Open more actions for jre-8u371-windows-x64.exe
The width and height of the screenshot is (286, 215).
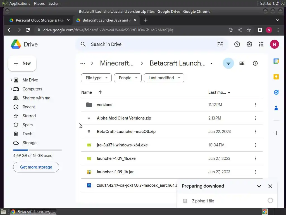pos(255,145)
